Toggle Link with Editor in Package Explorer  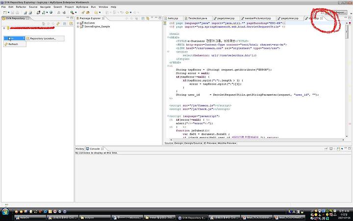tap(148, 18)
